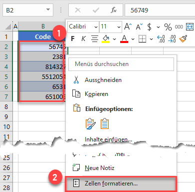Toggle bold F formatting
195x192 pixels.
click(x=73, y=39)
